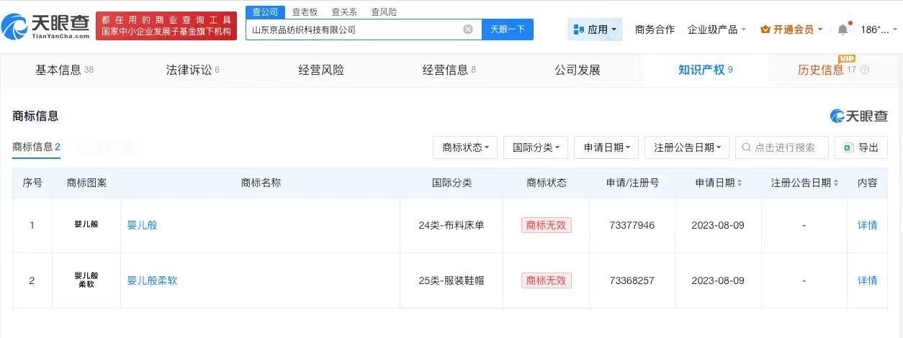903x338 pixels.
Task: Click the 24类-布料床单 cell
Action: [x=451, y=225]
